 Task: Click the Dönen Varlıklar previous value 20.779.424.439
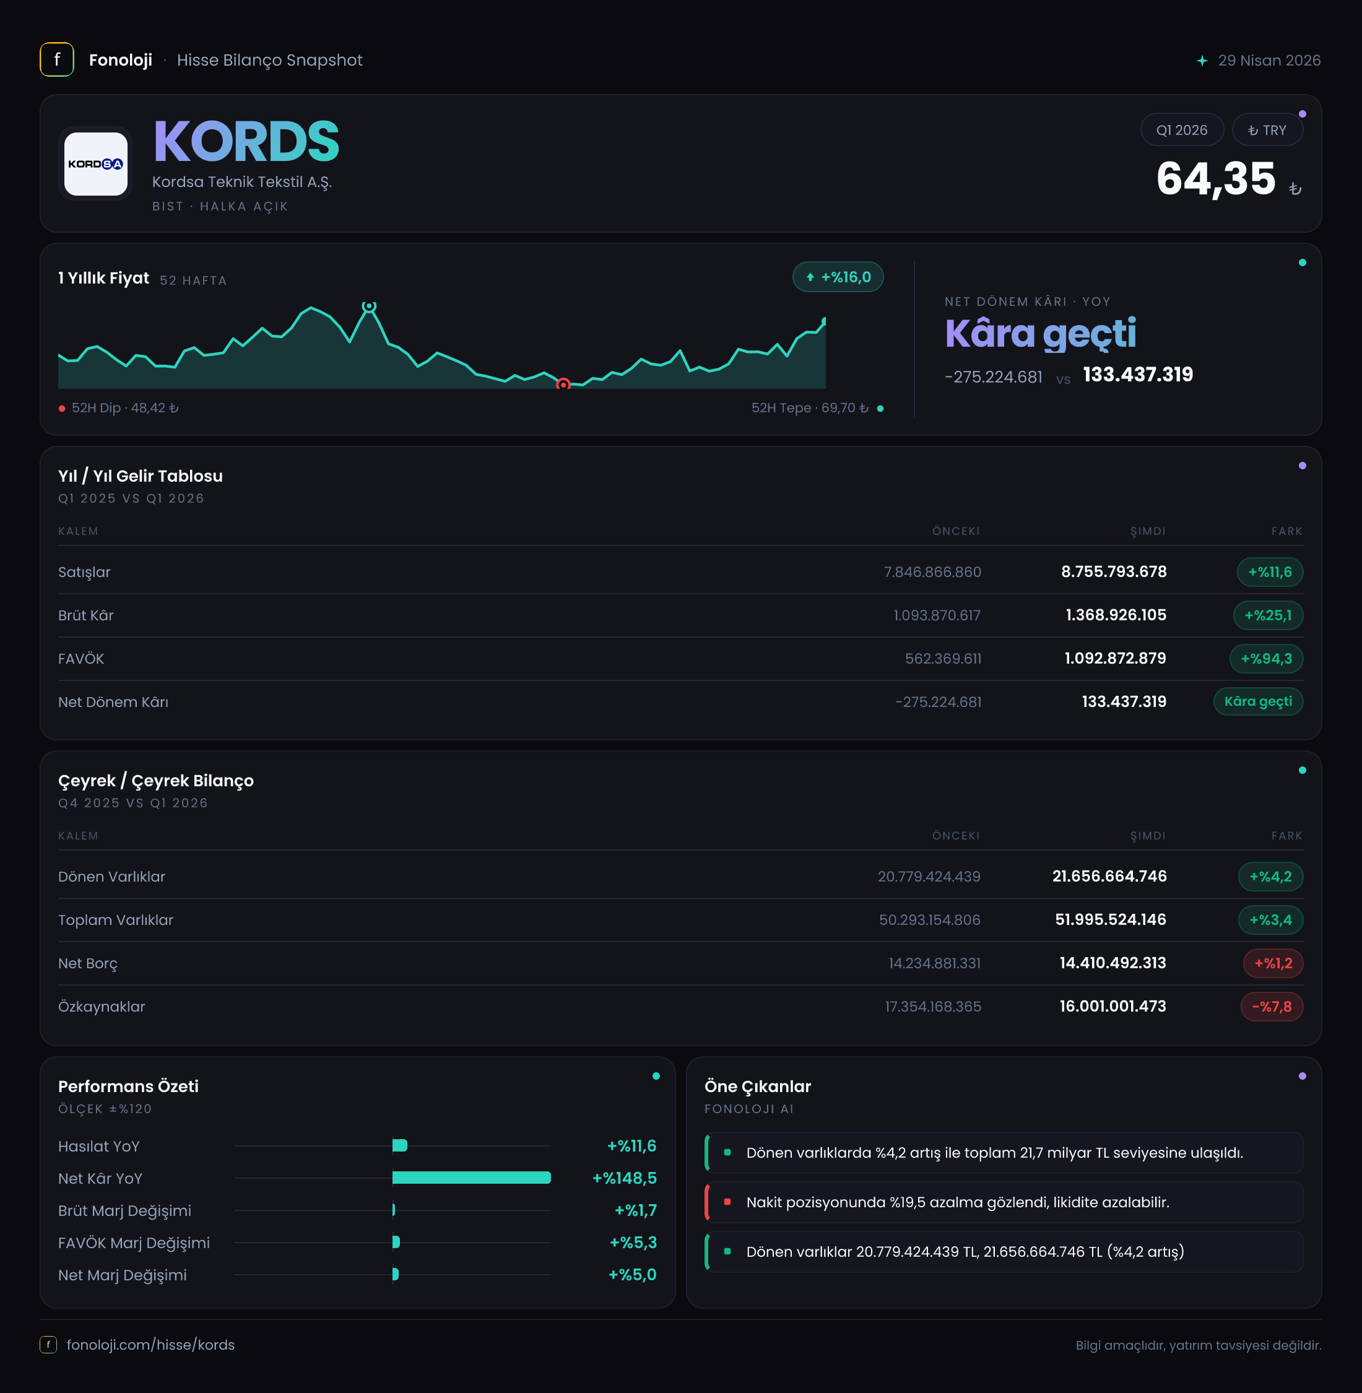coord(929,877)
